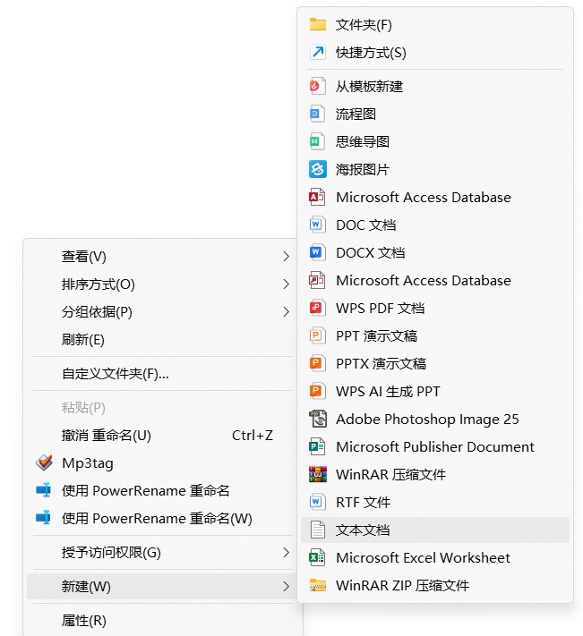Viewport: 583px width, 636px height.
Task: Create a new PPTX 演示文稿
Action: click(x=435, y=363)
